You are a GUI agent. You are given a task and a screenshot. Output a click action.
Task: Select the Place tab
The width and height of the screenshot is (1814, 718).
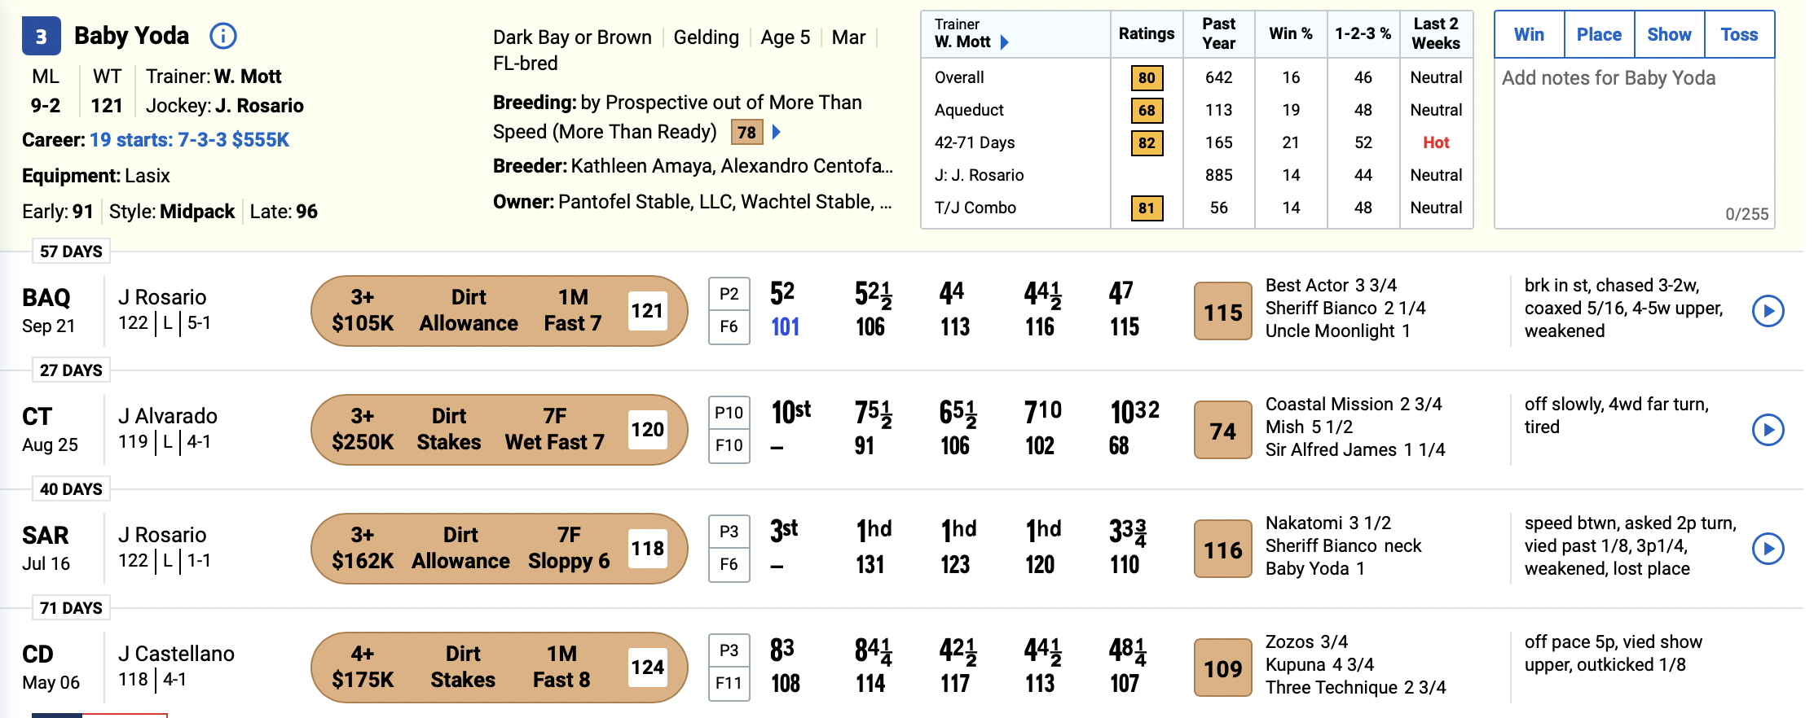[x=1599, y=35]
